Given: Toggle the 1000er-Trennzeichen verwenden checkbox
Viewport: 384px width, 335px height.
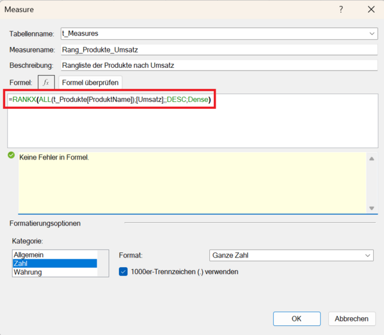Looking at the screenshot, I should [124, 272].
